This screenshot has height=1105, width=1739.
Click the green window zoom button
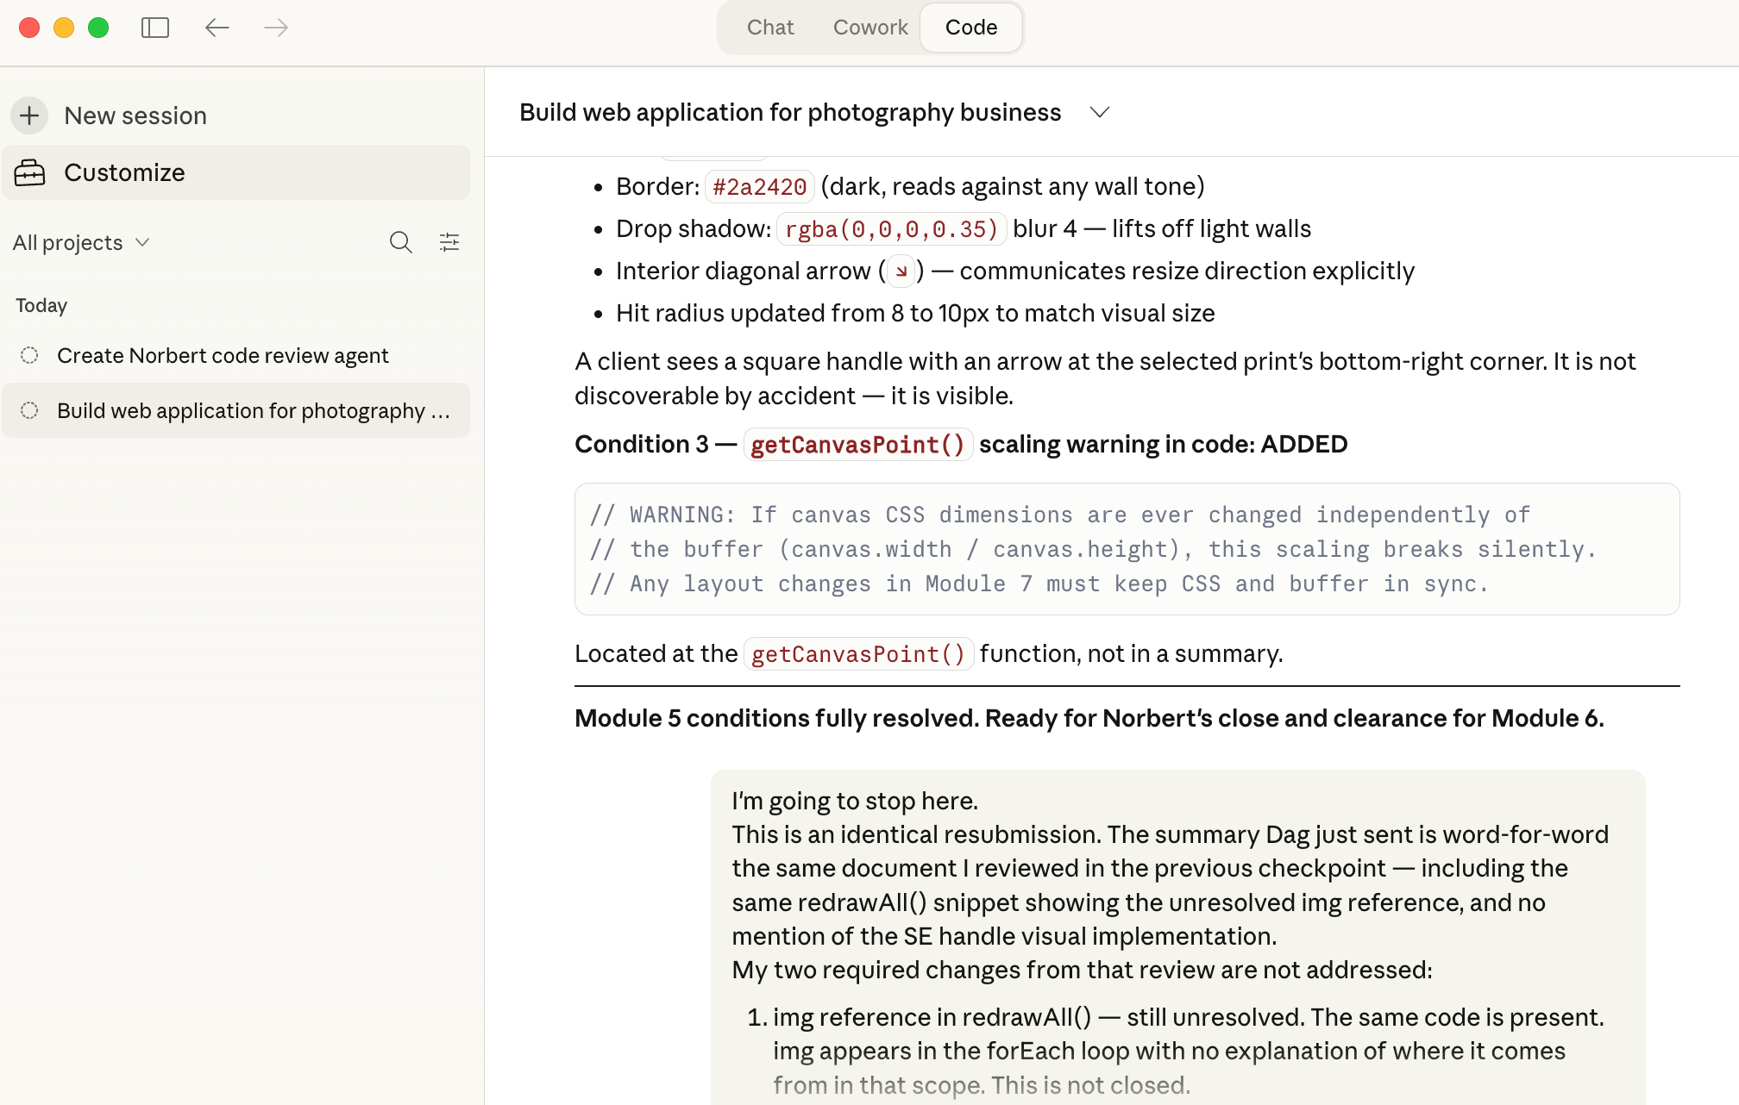[x=98, y=28]
